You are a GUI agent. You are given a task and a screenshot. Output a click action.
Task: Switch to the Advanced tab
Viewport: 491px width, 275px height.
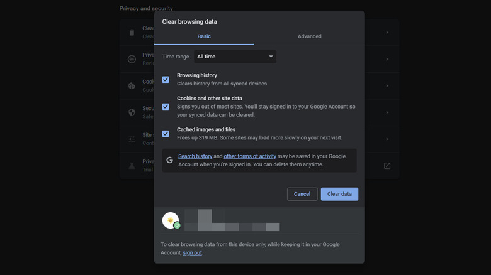[309, 36]
